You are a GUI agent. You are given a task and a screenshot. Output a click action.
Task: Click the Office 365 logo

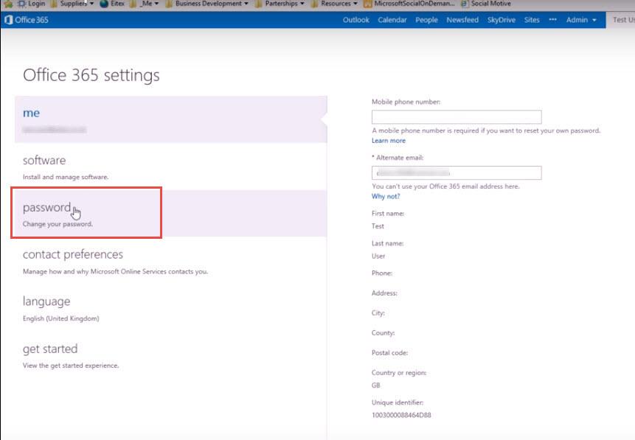click(x=27, y=20)
